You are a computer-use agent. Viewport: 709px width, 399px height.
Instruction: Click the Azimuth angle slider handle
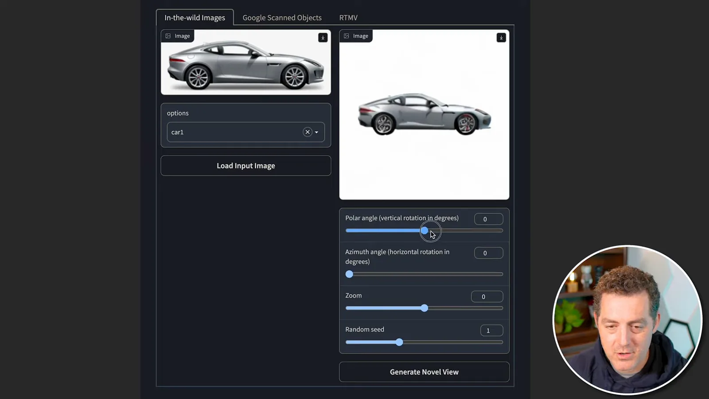click(349, 274)
